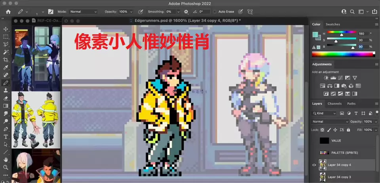Select the Crop tool
Screen dimensions: 380x183
point(6,60)
